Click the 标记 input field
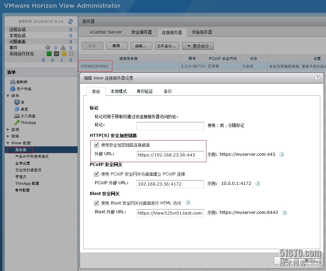326x271 pixels. click(170, 126)
